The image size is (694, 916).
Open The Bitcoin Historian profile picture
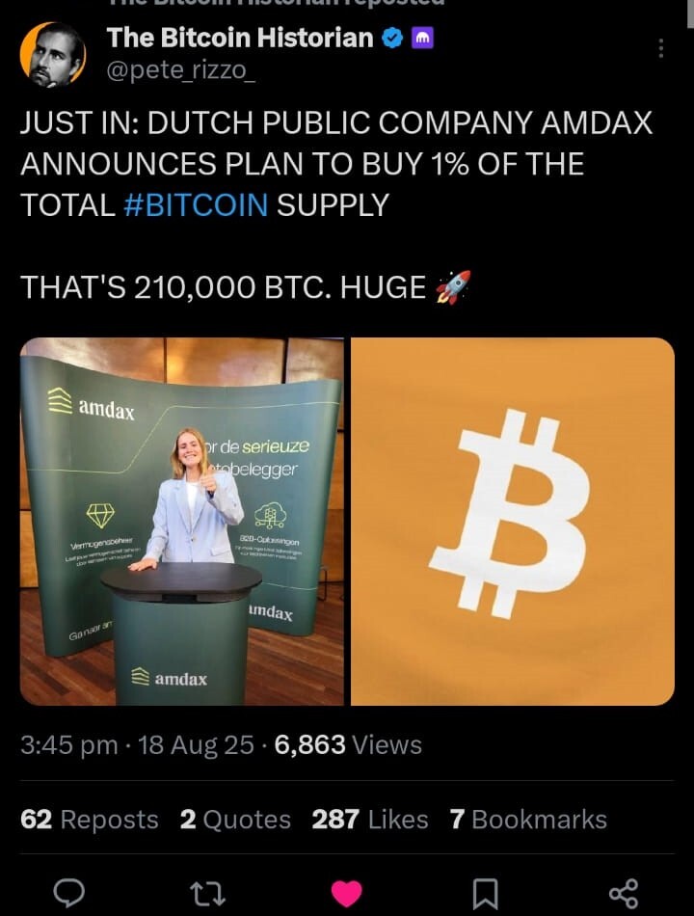click(53, 55)
